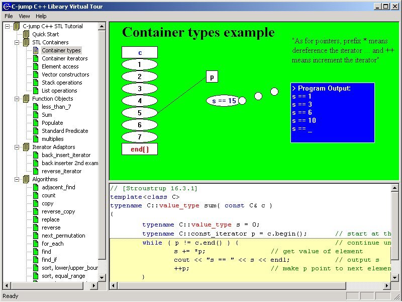Click the root book icon for C-jump C++ STL Tutorial

click(x=17, y=26)
